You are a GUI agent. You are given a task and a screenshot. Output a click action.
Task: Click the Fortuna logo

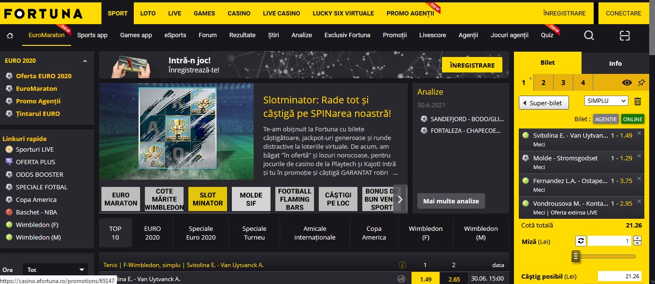(x=43, y=14)
